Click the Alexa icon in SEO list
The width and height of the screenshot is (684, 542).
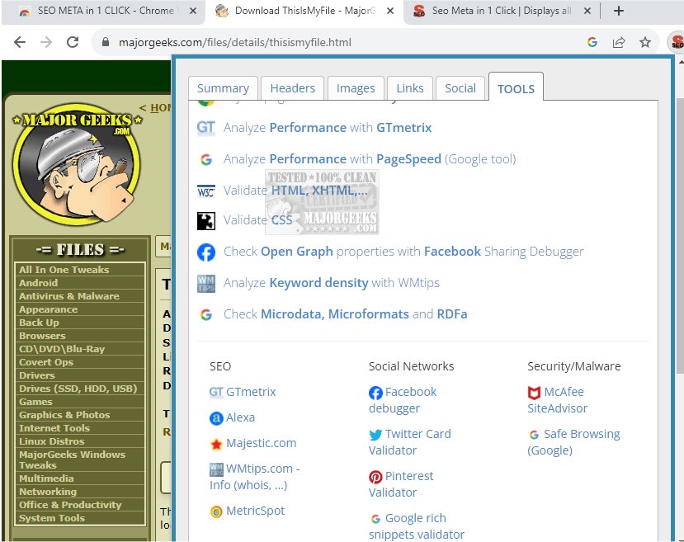pos(216,418)
